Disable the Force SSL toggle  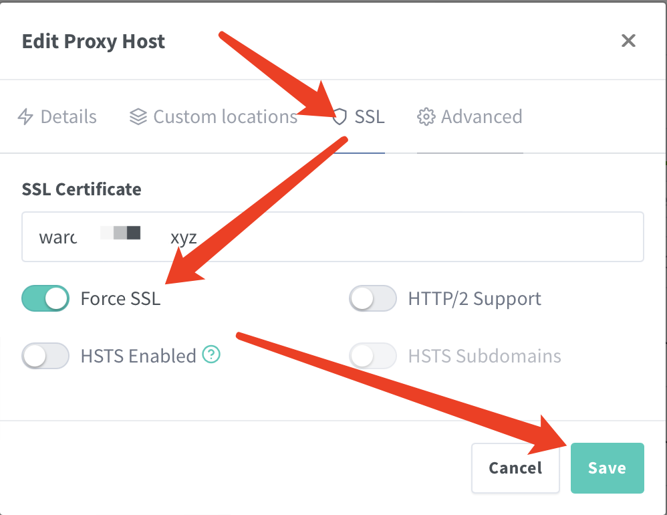[45, 298]
